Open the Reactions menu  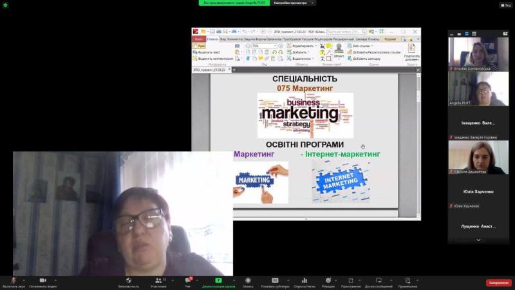pyautogui.click(x=328, y=280)
